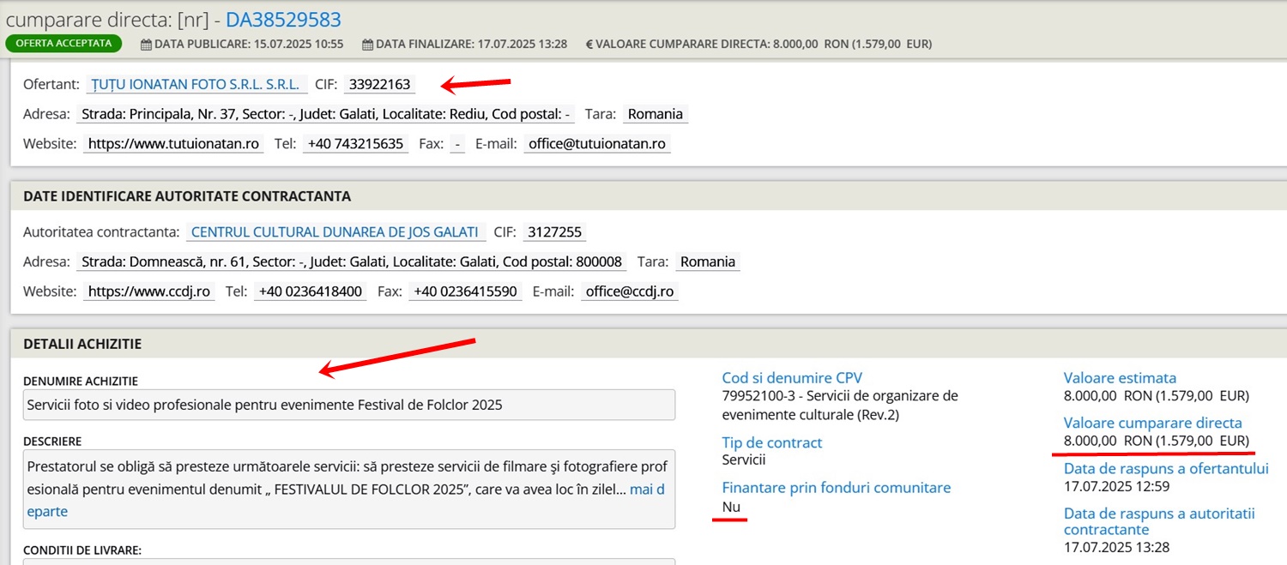Click the euro icon beside VALOARE CUMPARARE DIRECTA

(589, 44)
